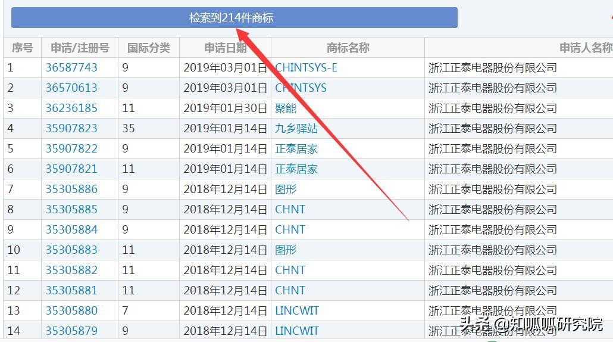Select the 2019年01月14日 date in row 4

225,128
